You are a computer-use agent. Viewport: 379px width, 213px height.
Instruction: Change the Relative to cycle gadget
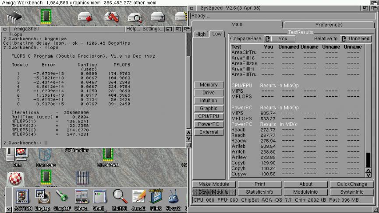click(x=344, y=38)
